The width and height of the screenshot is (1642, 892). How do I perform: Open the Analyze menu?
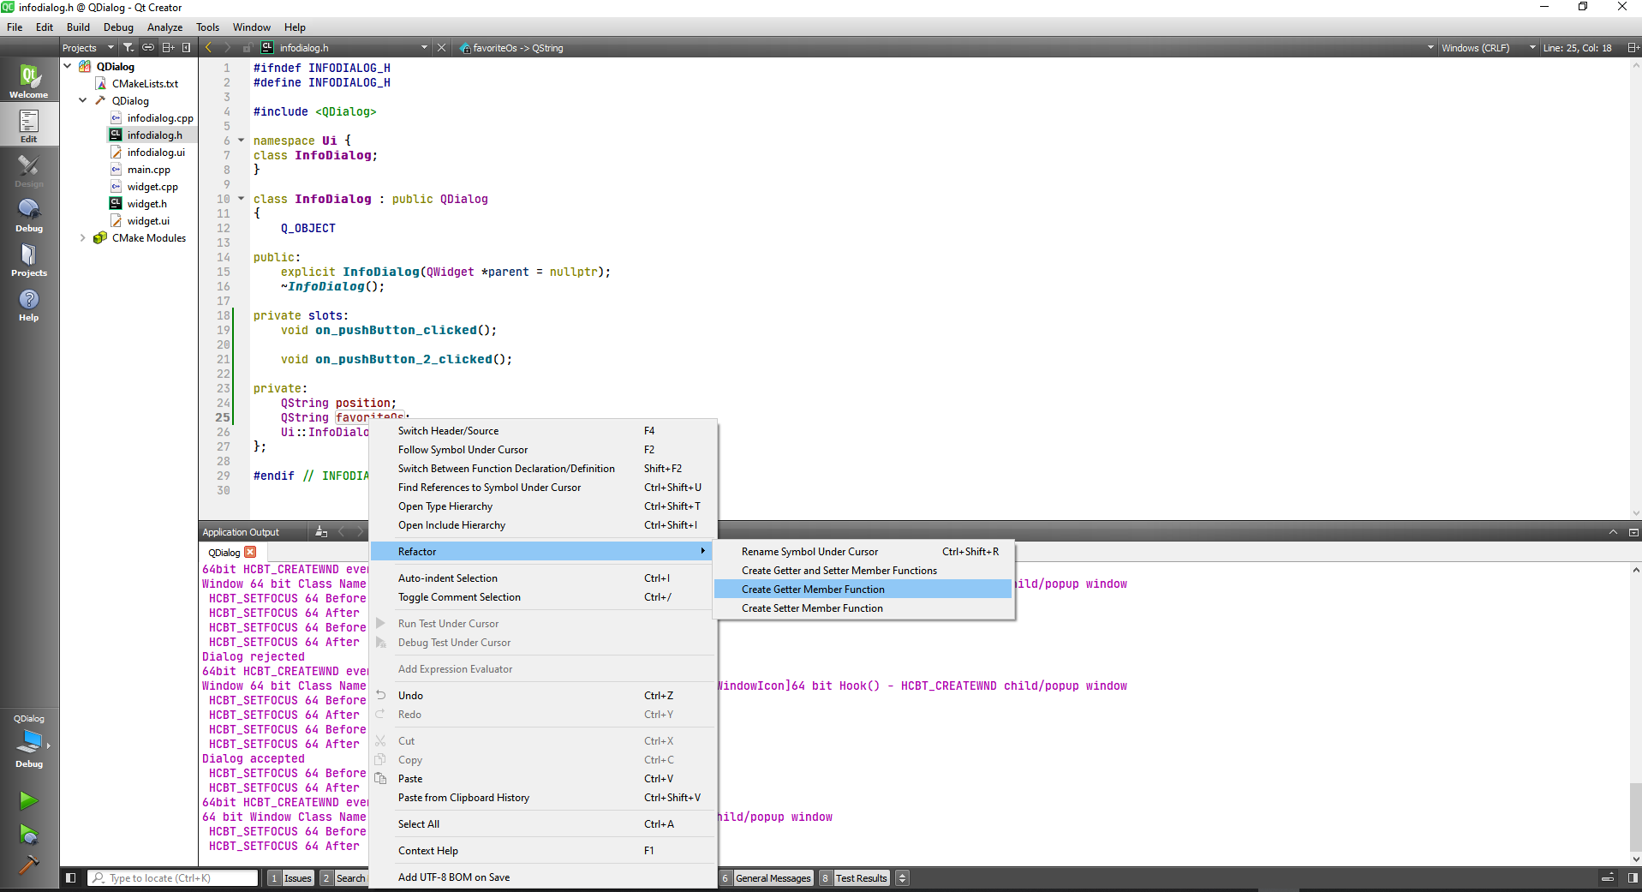tap(164, 27)
